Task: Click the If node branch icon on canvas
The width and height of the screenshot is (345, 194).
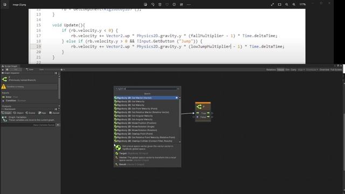Action: [x=199, y=107]
